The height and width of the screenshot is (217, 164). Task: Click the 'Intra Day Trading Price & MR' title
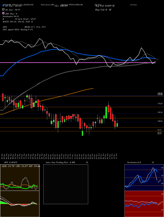tap(60, 162)
